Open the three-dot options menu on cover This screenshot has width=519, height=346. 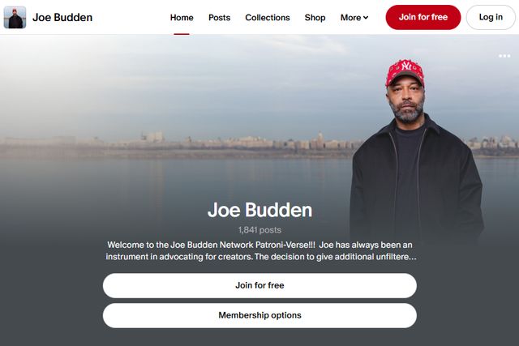coord(504,56)
